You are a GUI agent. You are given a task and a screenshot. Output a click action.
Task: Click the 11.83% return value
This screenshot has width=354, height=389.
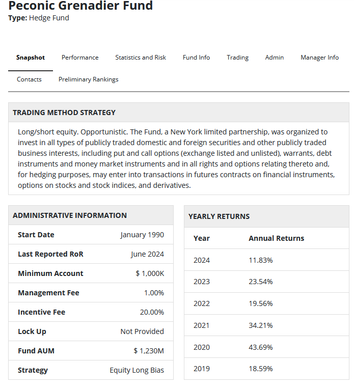pos(261,260)
